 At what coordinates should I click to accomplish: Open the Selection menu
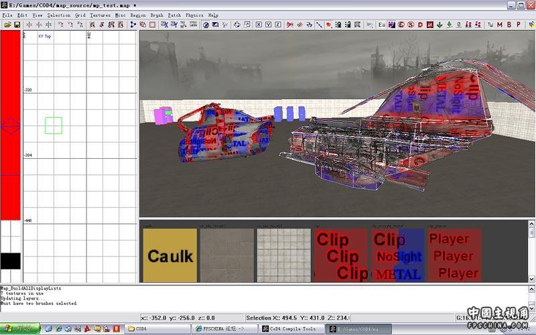[x=59, y=15]
